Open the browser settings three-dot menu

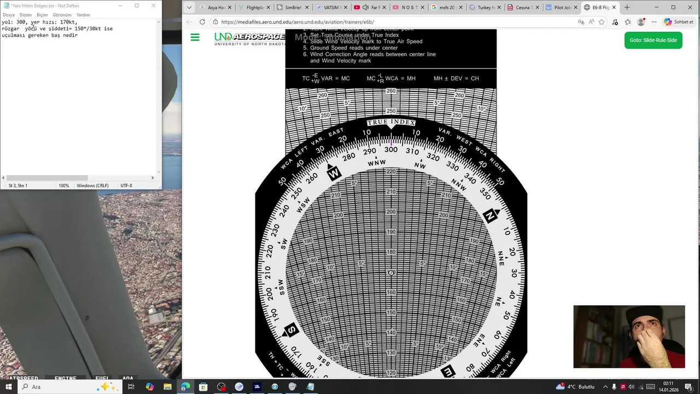pos(654,22)
